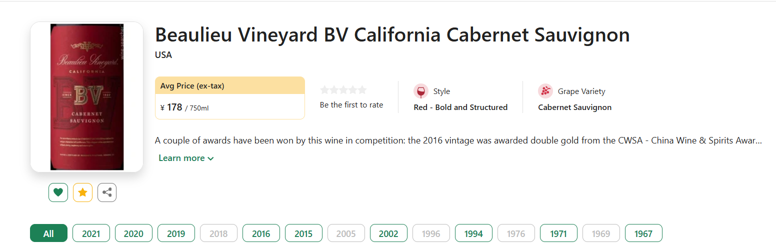Rate the wine five stars
Viewport: 776px width, 251px height.
point(362,90)
